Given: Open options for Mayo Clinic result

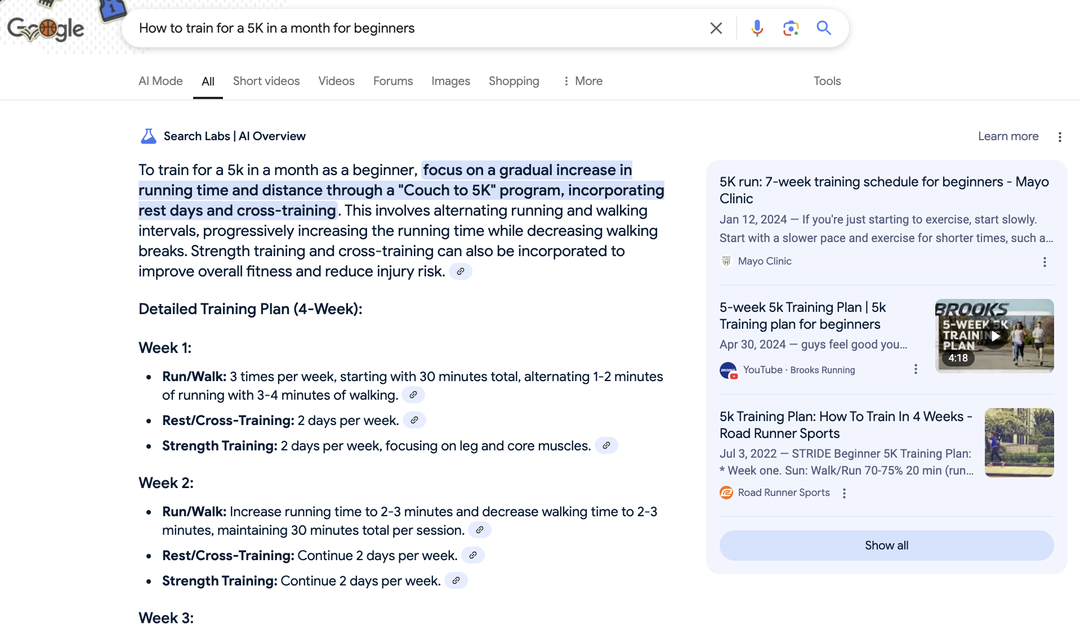Looking at the screenshot, I should (1045, 262).
